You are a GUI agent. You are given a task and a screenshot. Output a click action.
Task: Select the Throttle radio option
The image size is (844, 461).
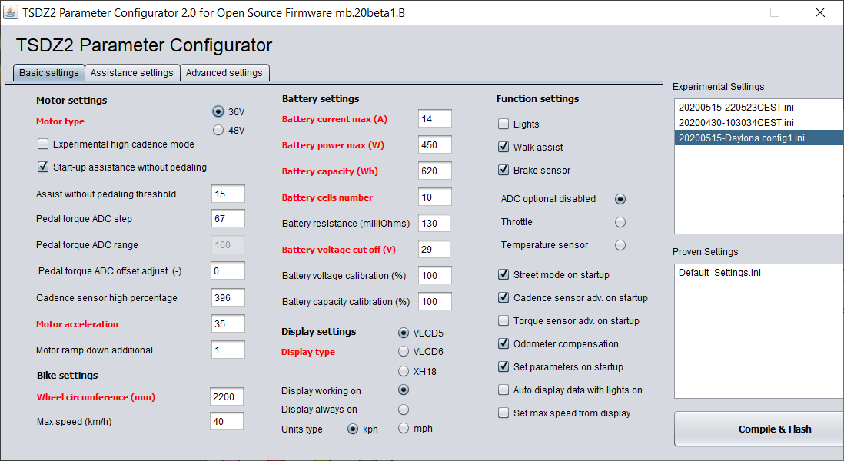(x=620, y=222)
